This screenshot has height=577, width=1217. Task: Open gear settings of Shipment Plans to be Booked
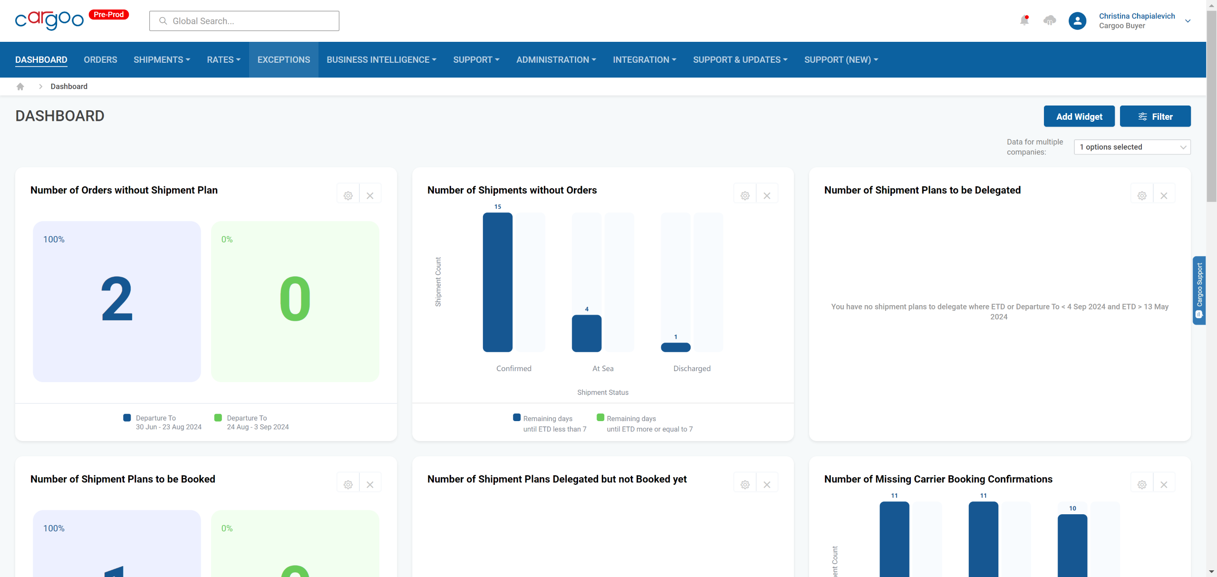pos(348,484)
